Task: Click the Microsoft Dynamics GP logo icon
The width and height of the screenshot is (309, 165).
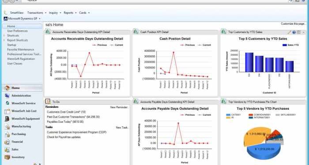Action: pos(5,18)
